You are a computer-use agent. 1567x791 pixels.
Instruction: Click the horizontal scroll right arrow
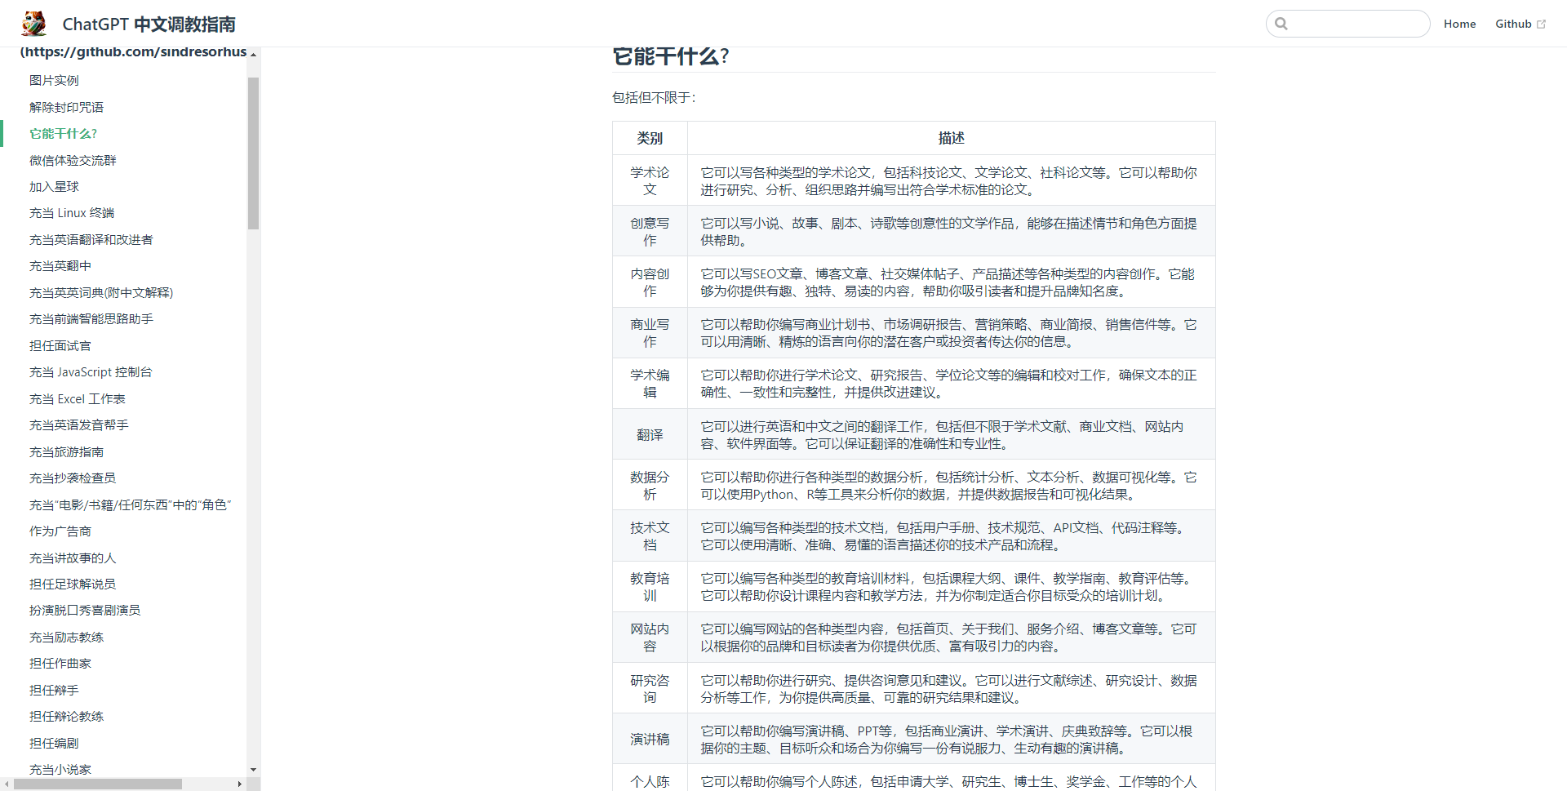coord(239,784)
